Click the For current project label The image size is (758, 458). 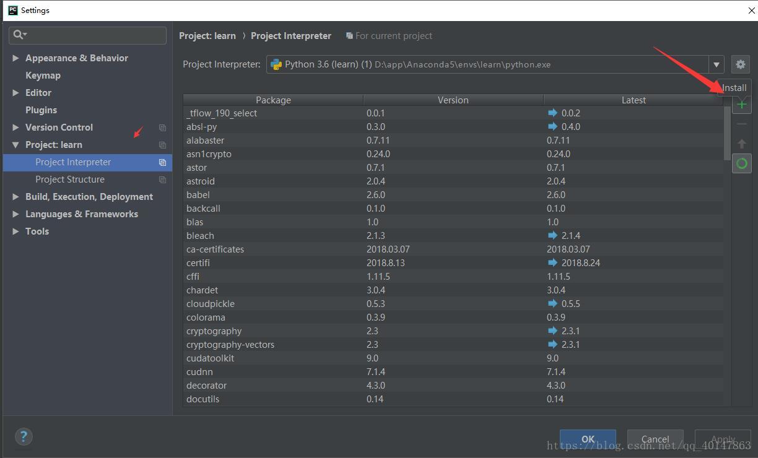(x=394, y=36)
